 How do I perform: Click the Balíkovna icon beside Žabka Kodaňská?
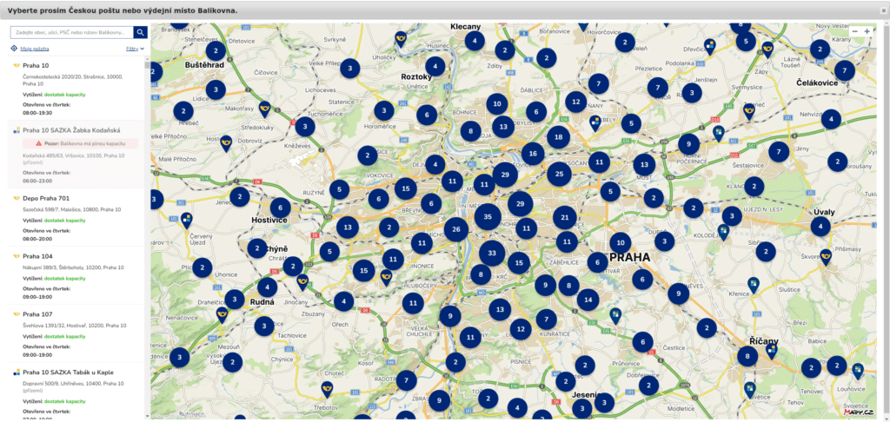pos(16,130)
